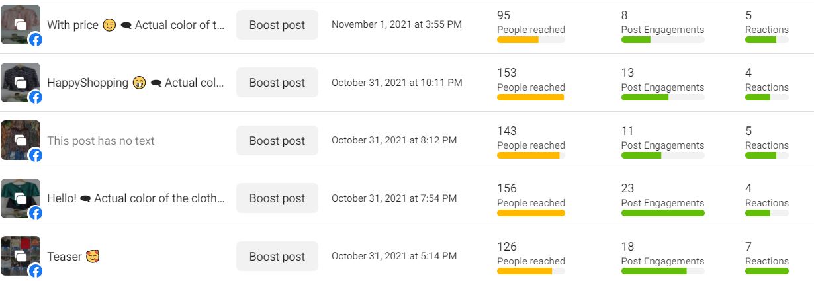814x281 pixels.
Task: Boost the HappyShopping post
Action: point(277,83)
